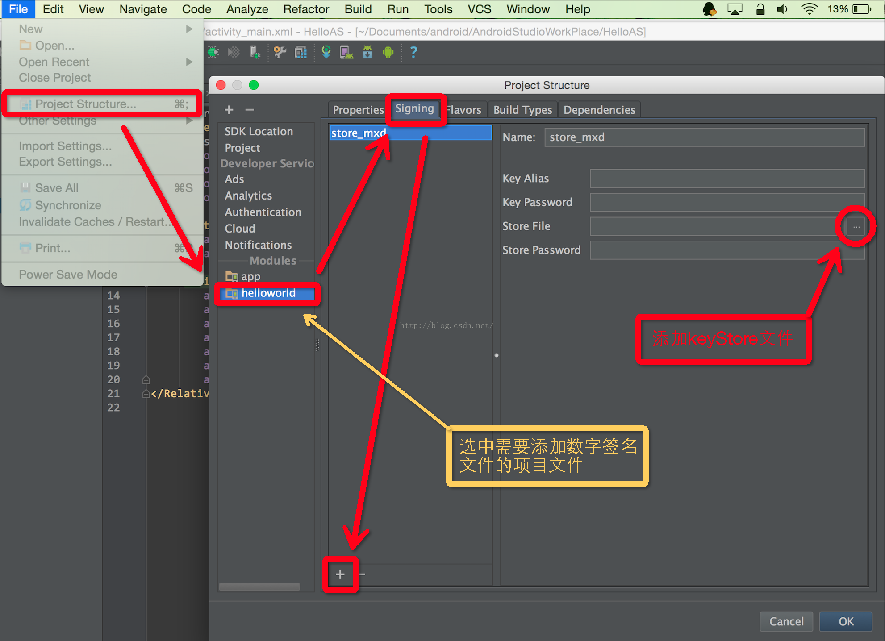Image resolution: width=885 pixels, height=641 pixels.
Task: Switch to the Flavors tab
Action: pos(464,110)
